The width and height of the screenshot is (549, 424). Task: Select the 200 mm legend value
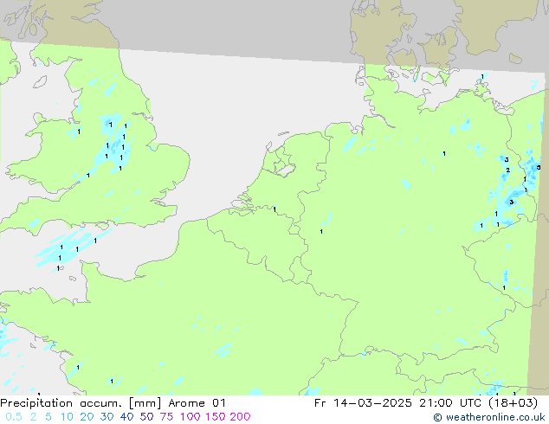pos(240,417)
